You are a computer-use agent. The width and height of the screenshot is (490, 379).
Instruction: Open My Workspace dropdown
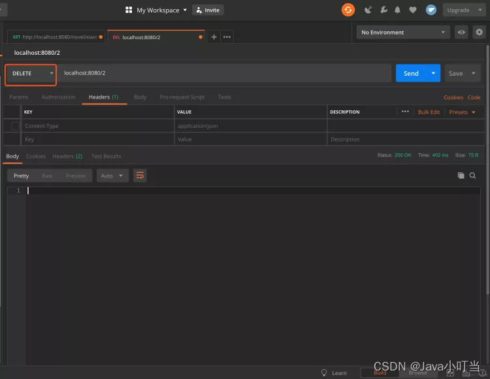(161, 10)
